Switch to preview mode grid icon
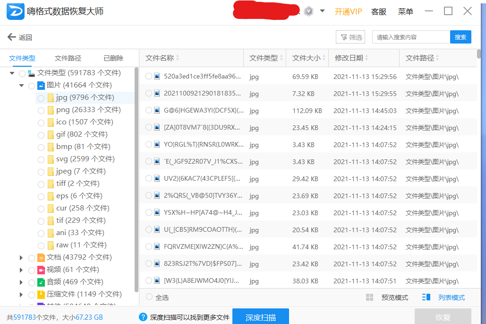Screen dimensions: 486x324 coord(369,298)
